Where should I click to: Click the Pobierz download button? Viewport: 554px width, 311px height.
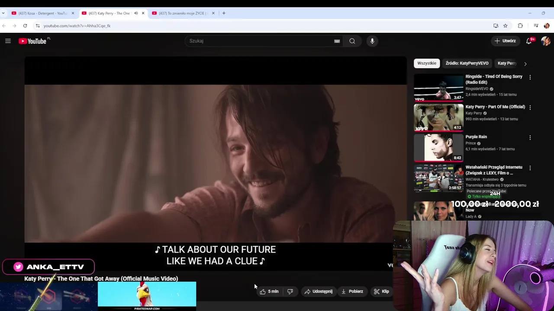352,292
